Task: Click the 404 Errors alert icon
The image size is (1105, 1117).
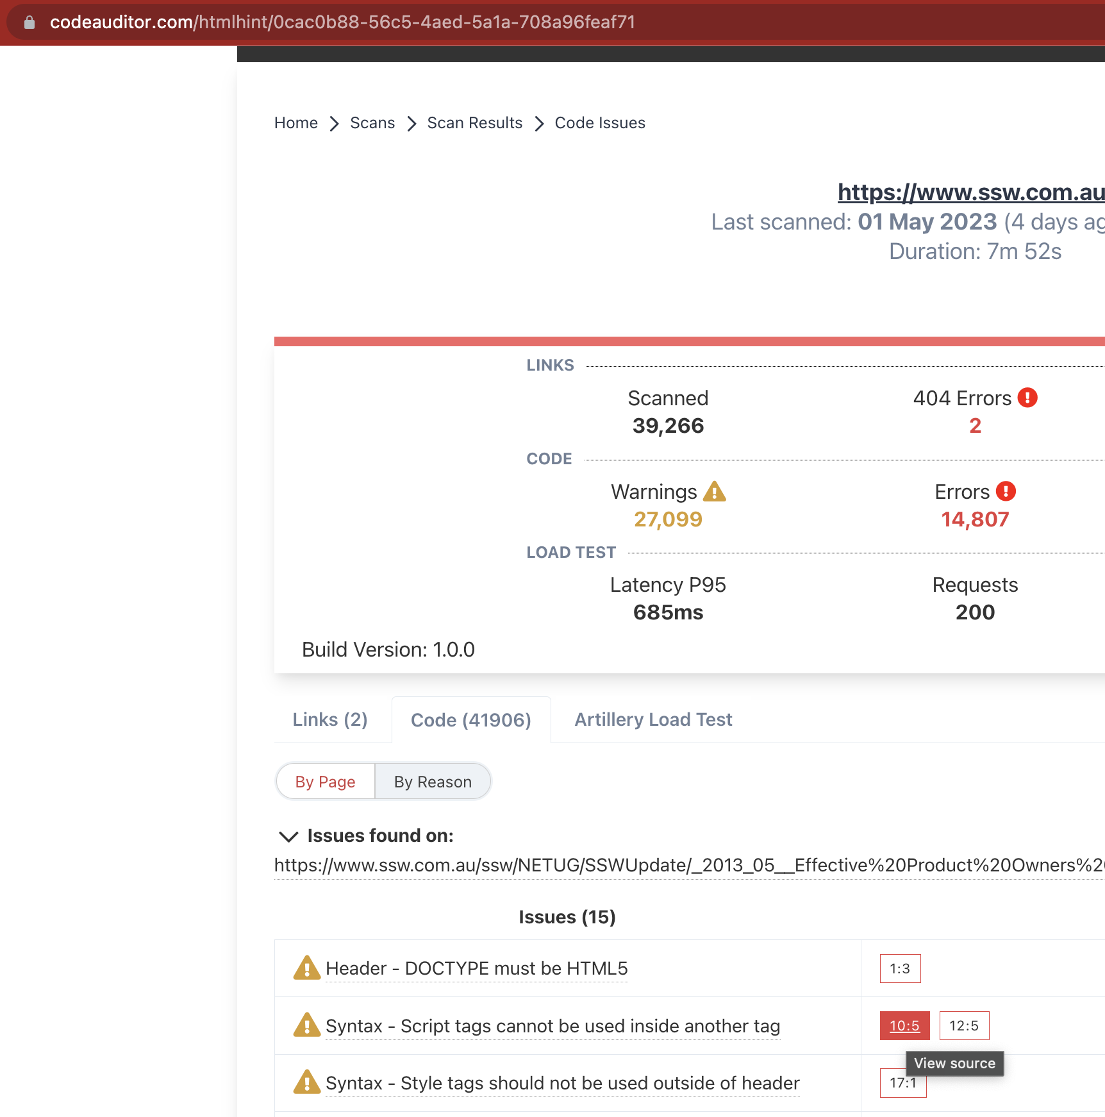Action: [1026, 398]
